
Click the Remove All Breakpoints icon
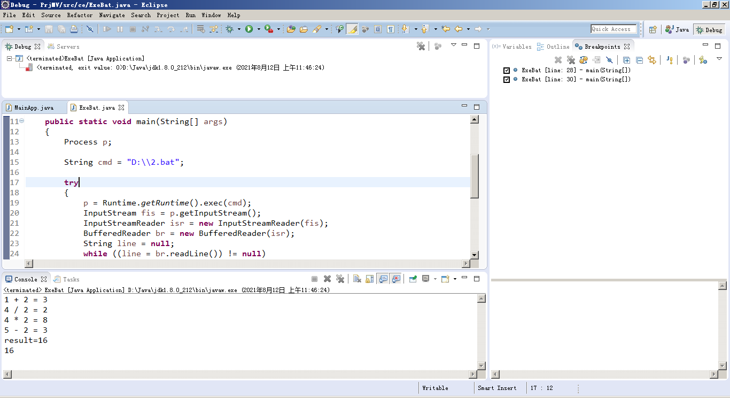(x=571, y=60)
